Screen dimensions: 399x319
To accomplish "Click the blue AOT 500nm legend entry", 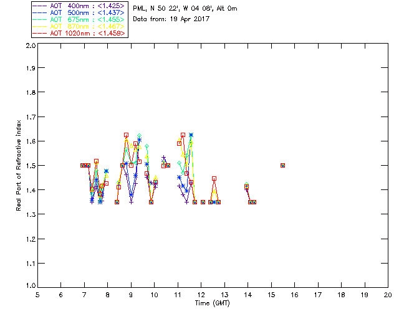I will [x=79, y=12].
